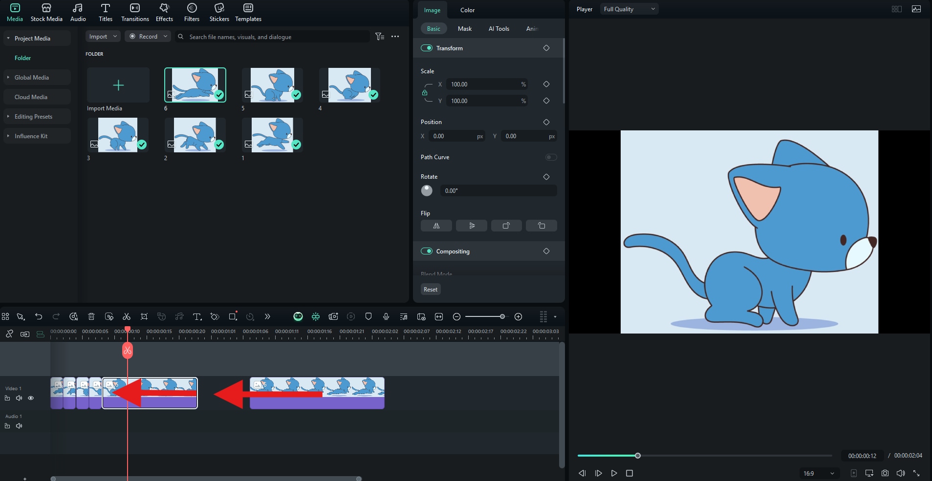Open the 16:9 aspect ratio dropdown
The height and width of the screenshot is (481, 932).
[819, 473]
